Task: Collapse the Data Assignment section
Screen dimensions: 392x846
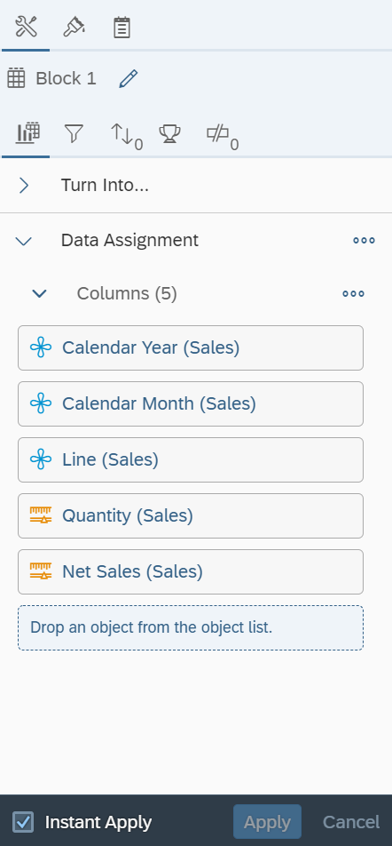Action: coord(24,241)
